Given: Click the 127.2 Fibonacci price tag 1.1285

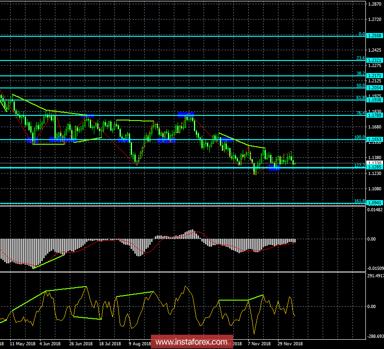Looking at the screenshot, I should coord(374,167).
